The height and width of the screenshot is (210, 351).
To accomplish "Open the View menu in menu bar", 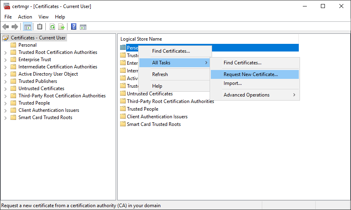I will [x=43, y=17].
